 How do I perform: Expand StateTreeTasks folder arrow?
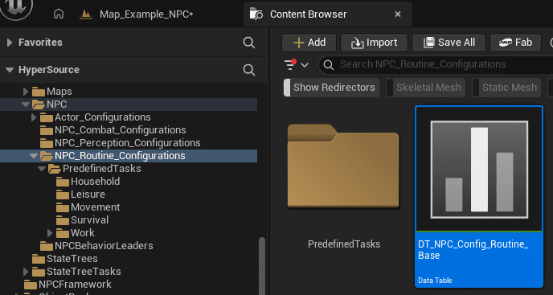tap(26, 272)
